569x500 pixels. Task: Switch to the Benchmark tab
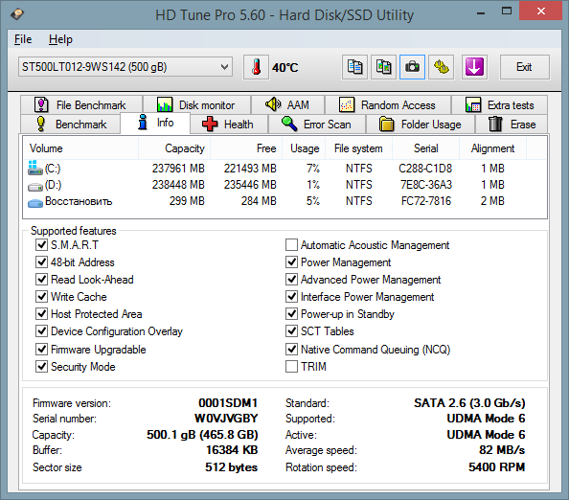point(71,125)
